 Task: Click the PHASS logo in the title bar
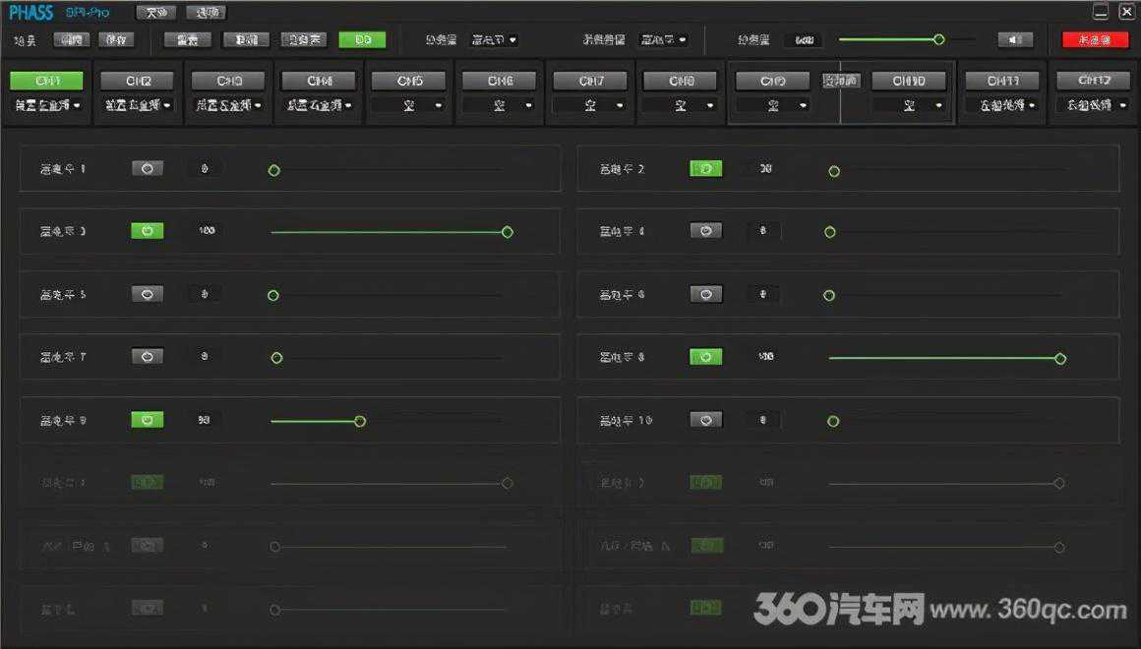(30, 13)
